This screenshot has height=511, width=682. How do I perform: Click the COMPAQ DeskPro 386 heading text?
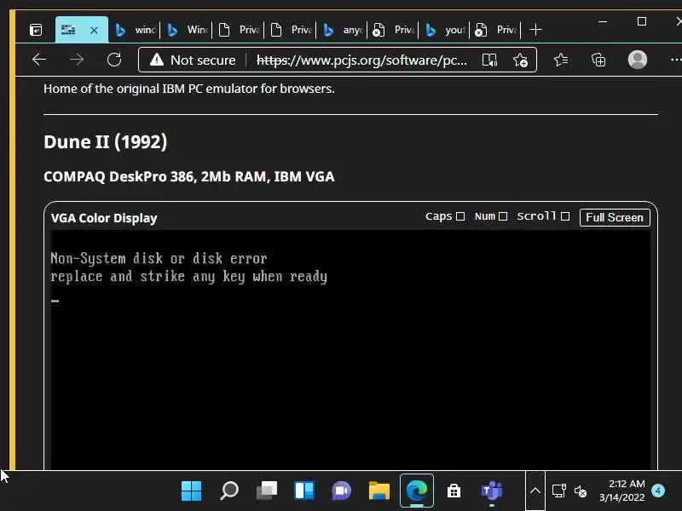click(x=189, y=177)
